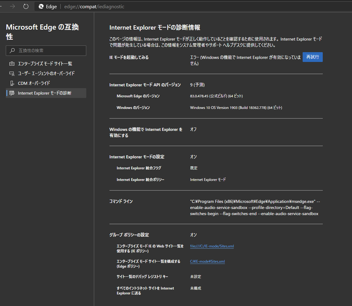
Task: Click the グループ ポリシーの設定 label
Action: click(x=129, y=235)
